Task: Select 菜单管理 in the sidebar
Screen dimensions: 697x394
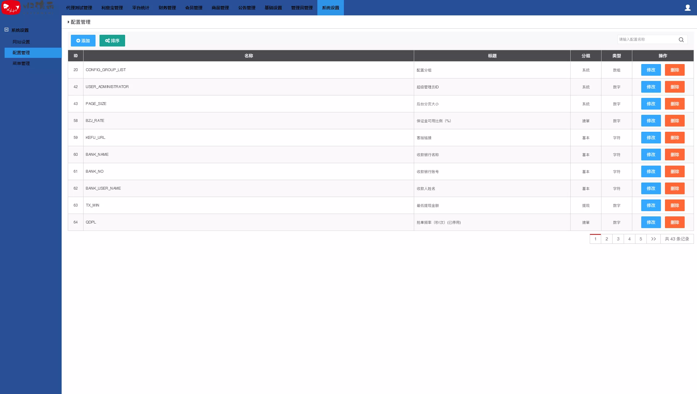Action: point(21,63)
